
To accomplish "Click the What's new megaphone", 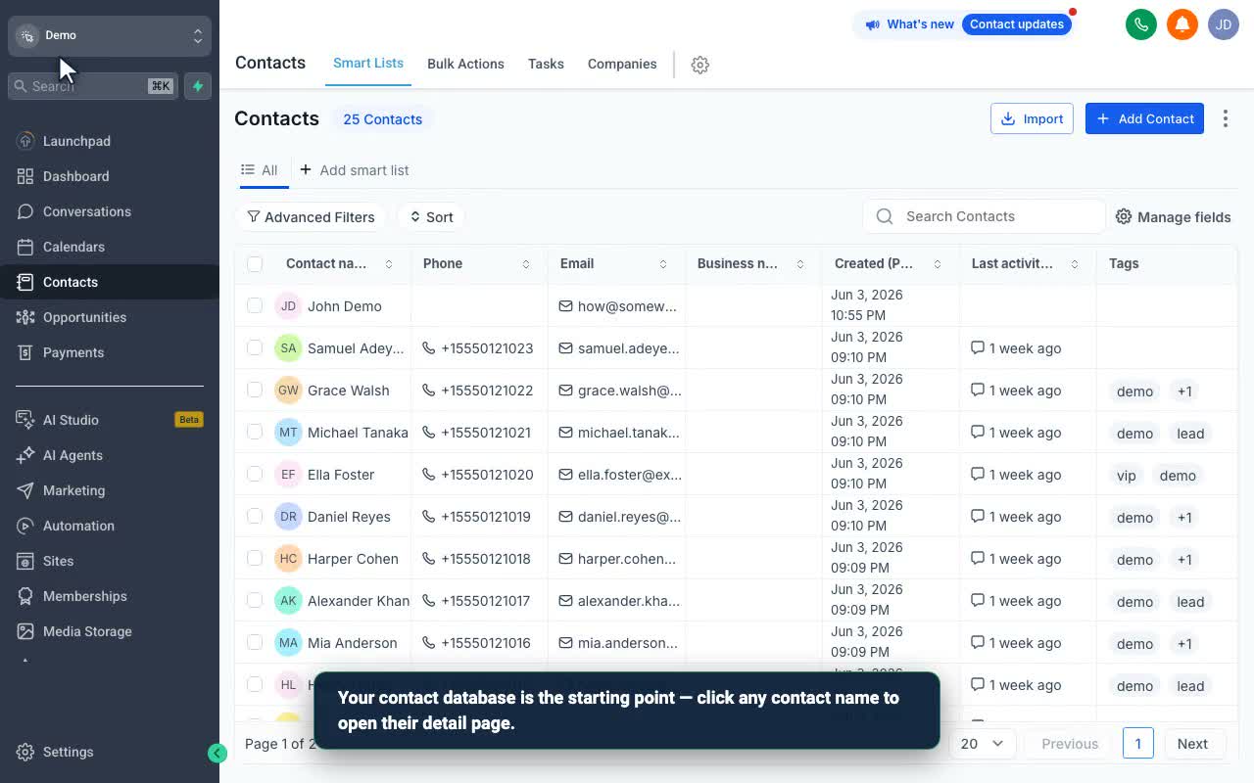I will pos(871,24).
